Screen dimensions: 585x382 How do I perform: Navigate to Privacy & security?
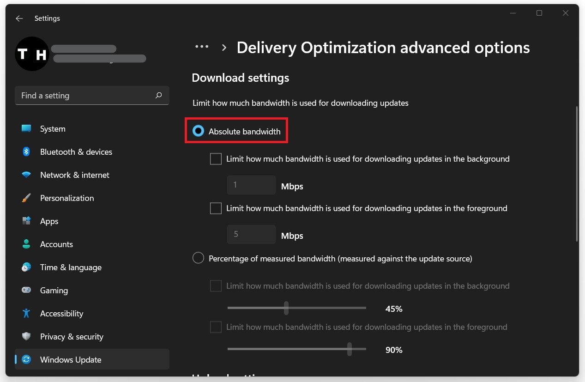pyautogui.click(x=92, y=337)
